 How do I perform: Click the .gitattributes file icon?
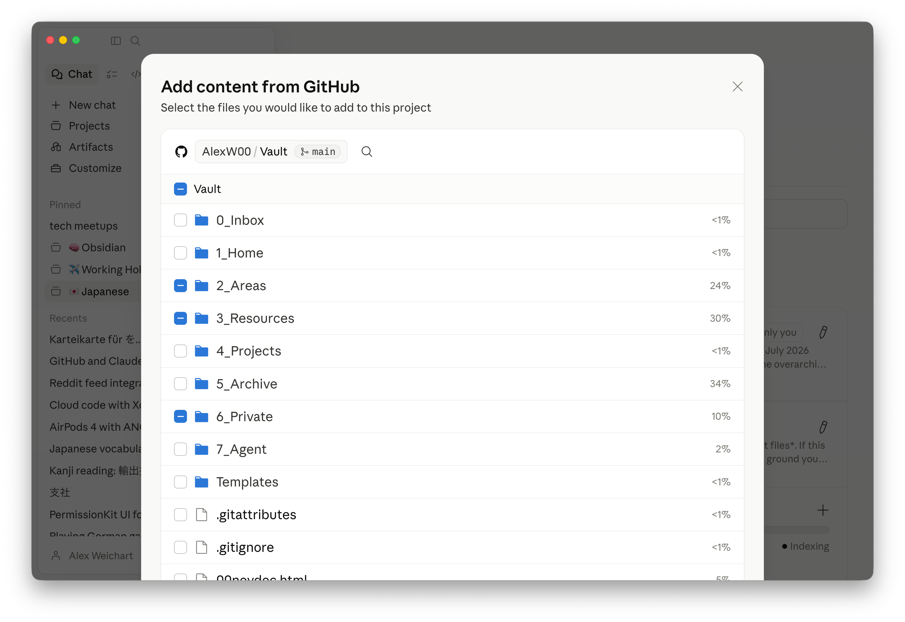pyautogui.click(x=201, y=514)
